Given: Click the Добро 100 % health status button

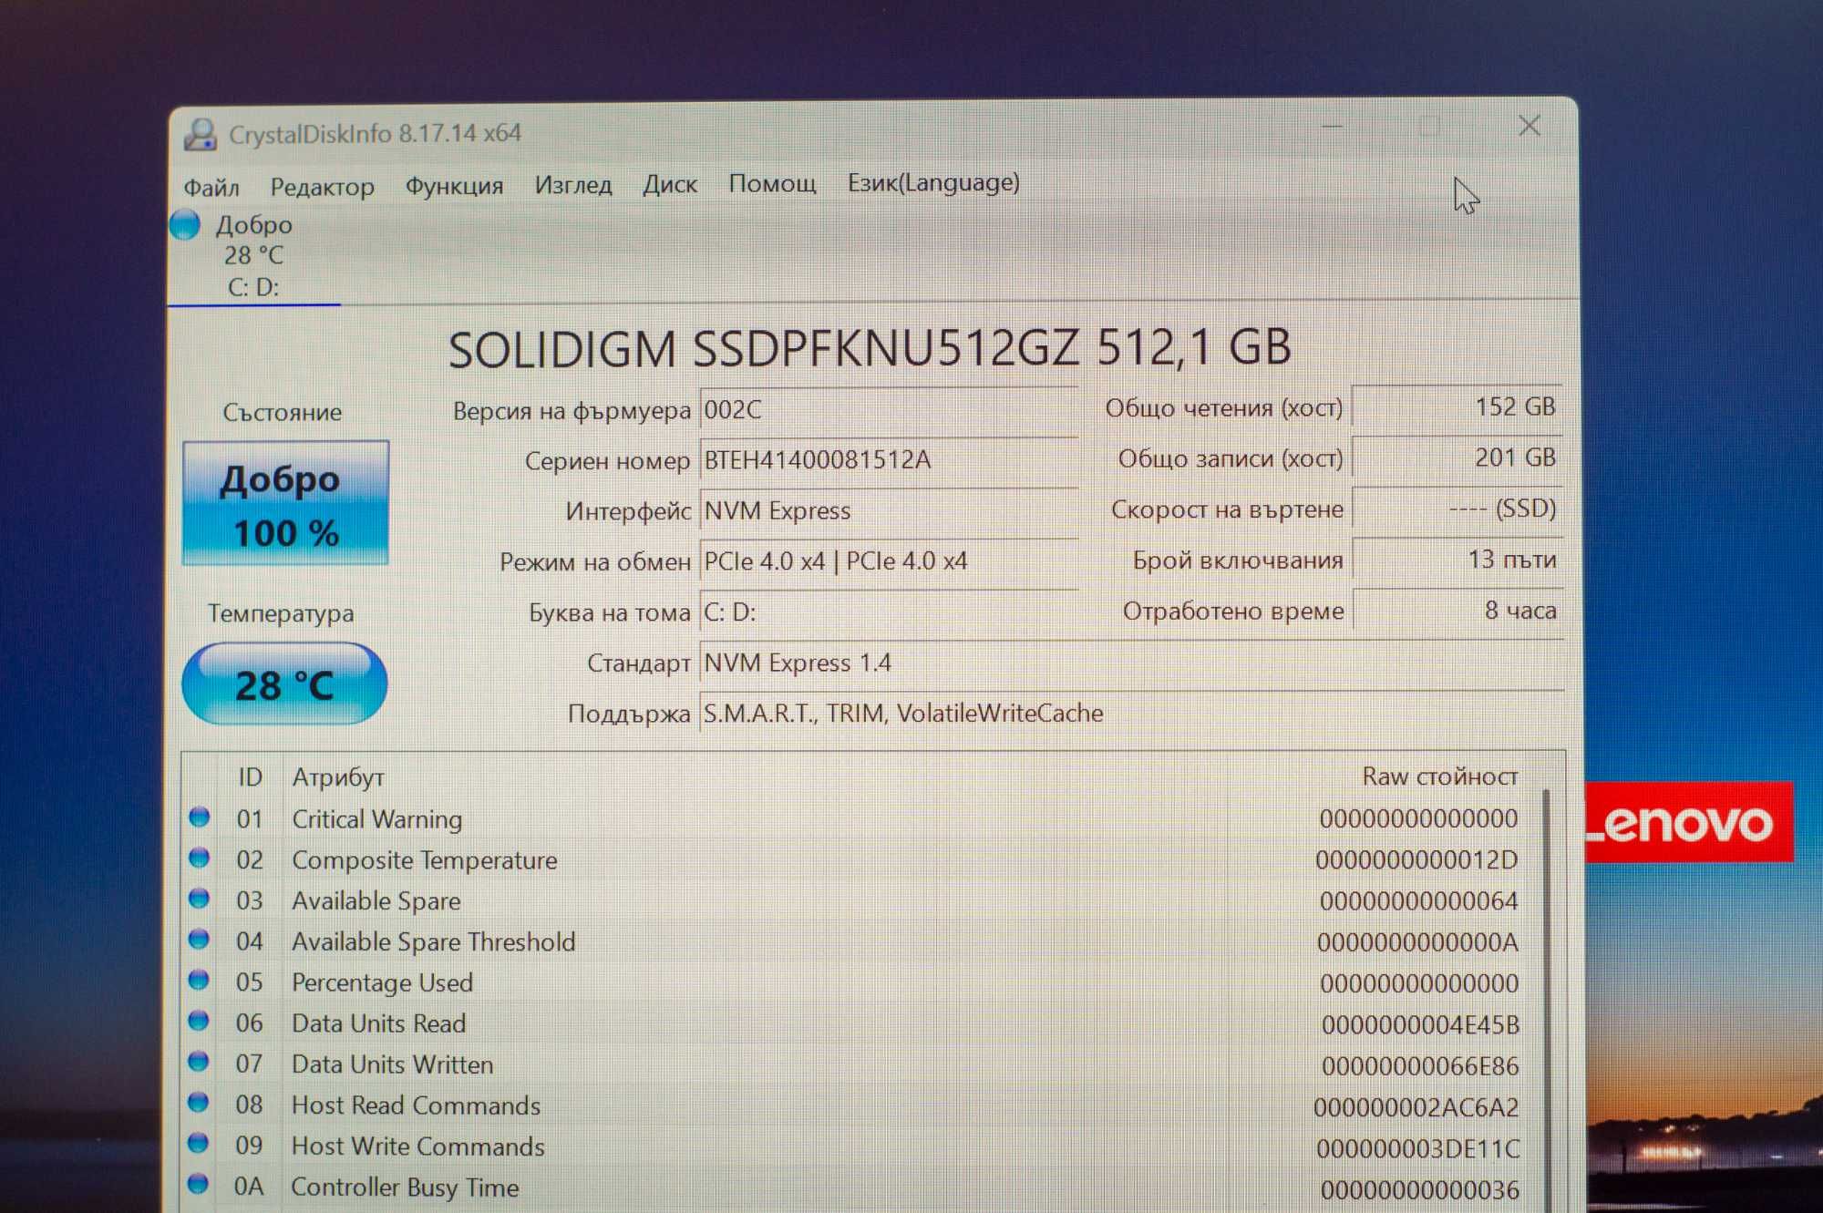Looking at the screenshot, I should point(286,503).
